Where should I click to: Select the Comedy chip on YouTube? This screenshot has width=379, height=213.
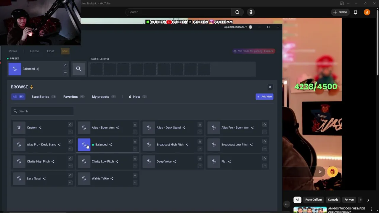(x=333, y=200)
